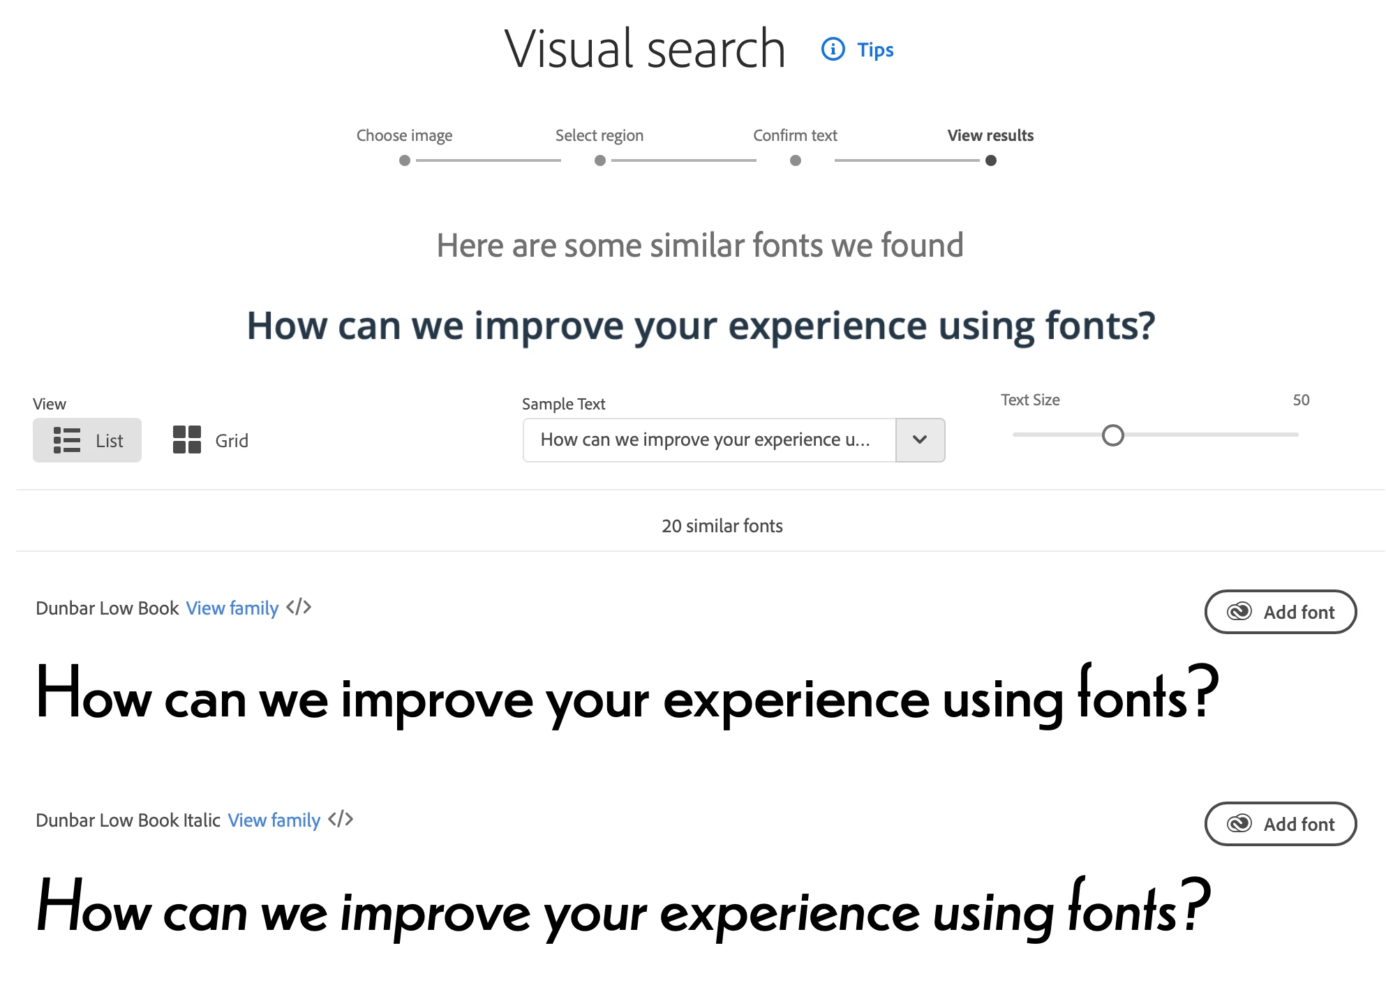Go to Choose image step

(404, 135)
